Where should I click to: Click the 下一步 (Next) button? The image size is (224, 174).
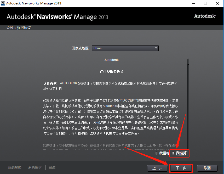point(181,168)
